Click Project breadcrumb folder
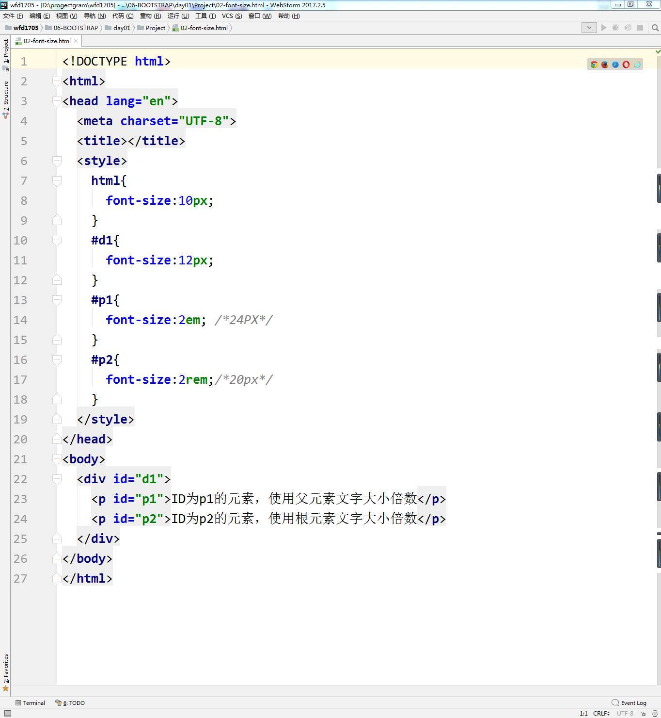Viewport: 661px width, 718px height. (151, 28)
